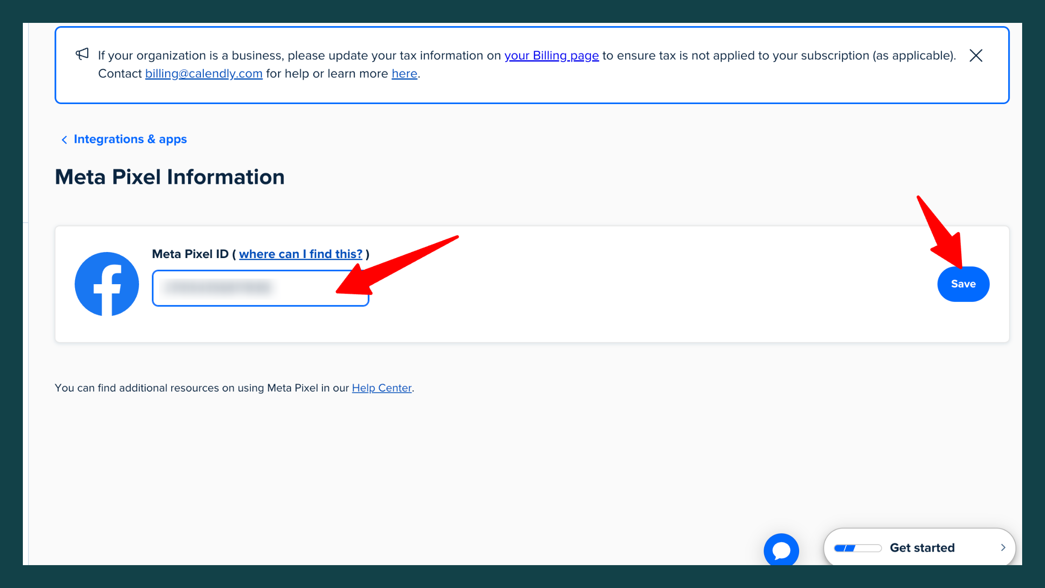Open the your Billing page link
1045x588 pixels.
(551, 56)
